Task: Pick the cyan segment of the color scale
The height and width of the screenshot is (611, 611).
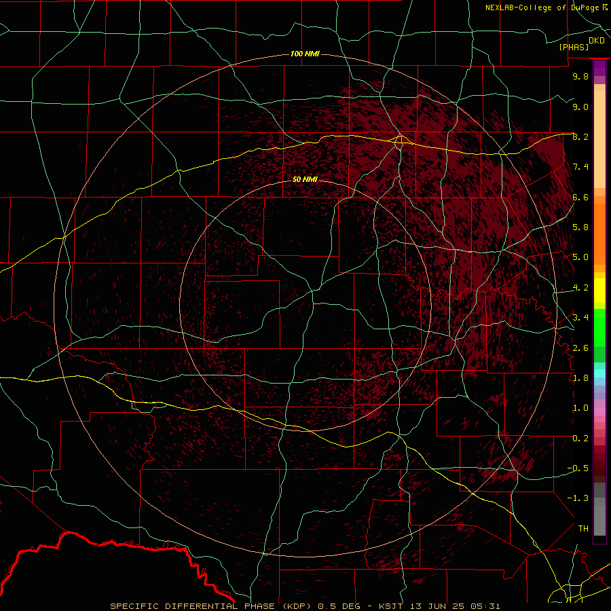Action: point(599,373)
